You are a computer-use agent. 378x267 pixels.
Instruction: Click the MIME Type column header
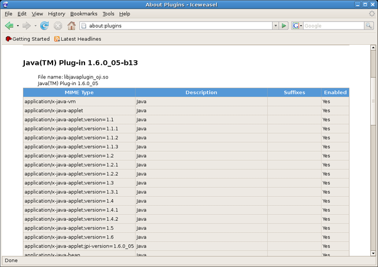pyautogui.click(x=79, y=92)
